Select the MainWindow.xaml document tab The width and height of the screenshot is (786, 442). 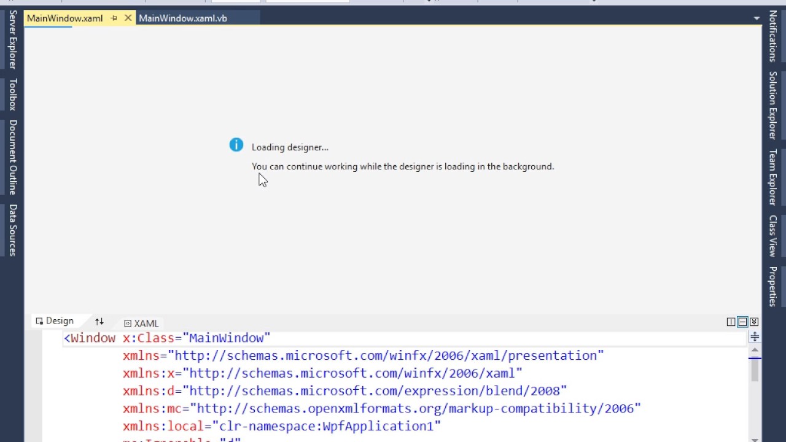tap(65, 18)
